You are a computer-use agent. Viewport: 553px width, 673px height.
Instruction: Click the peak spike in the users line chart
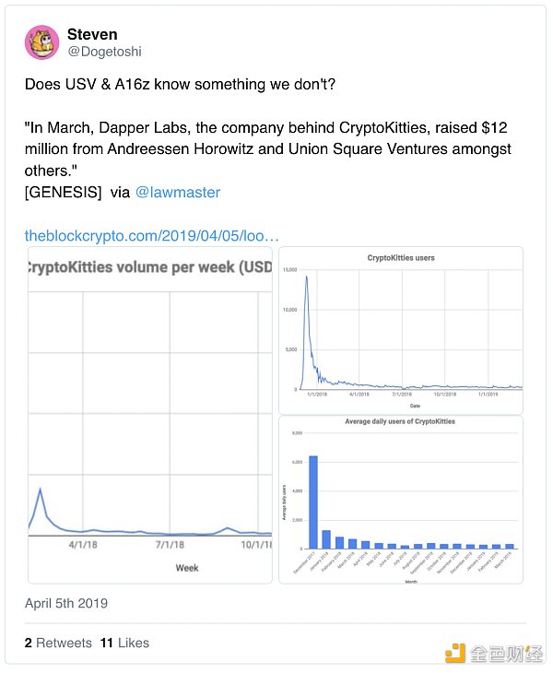[x=306, y=277]
